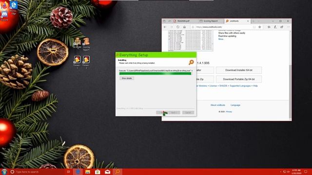Click Next in Everything Setup
This screenshot has width=312, height=175.
pyautogui.click(x=174, y=113)
